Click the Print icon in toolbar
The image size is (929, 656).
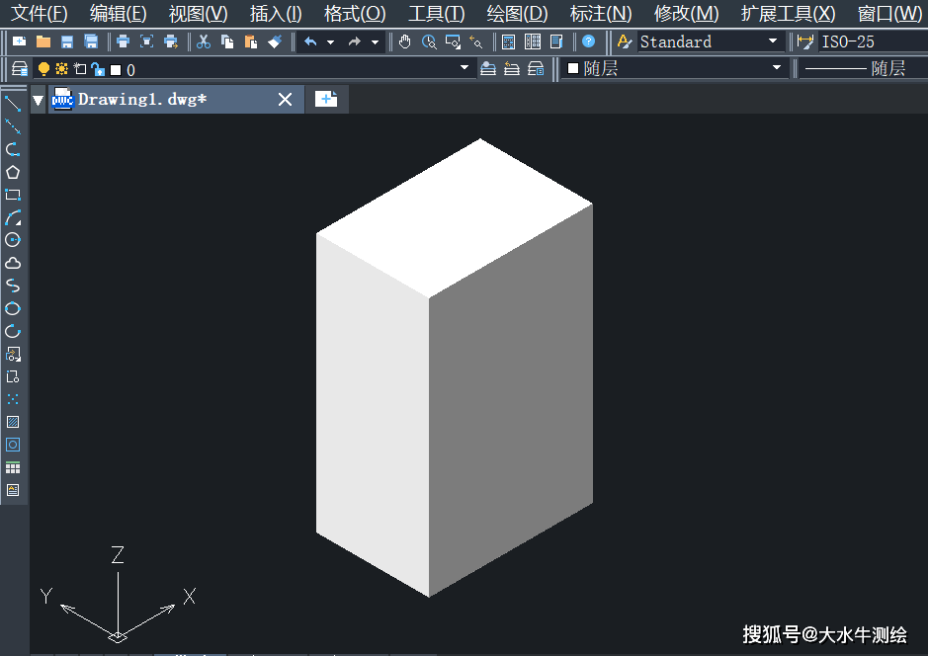pyautogui.click(x=123, y=41)
